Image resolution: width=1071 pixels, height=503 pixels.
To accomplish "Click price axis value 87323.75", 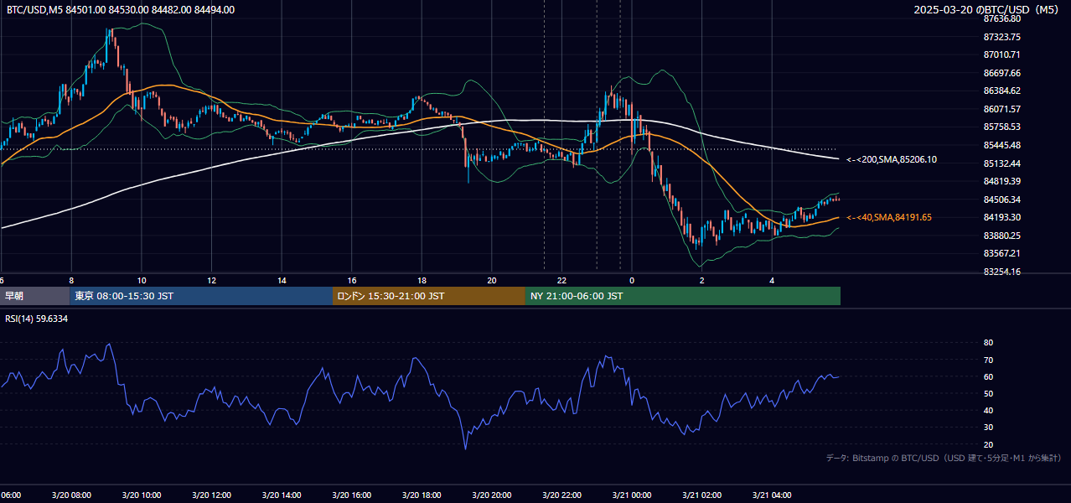I will 1001,37.
